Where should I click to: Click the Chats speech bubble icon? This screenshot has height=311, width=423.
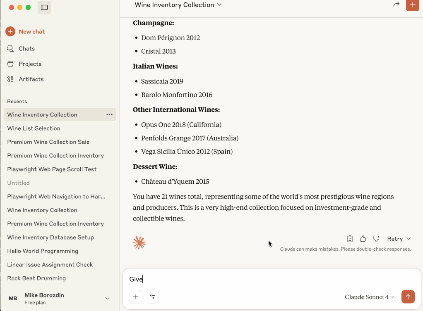click(x=10, y=48)
